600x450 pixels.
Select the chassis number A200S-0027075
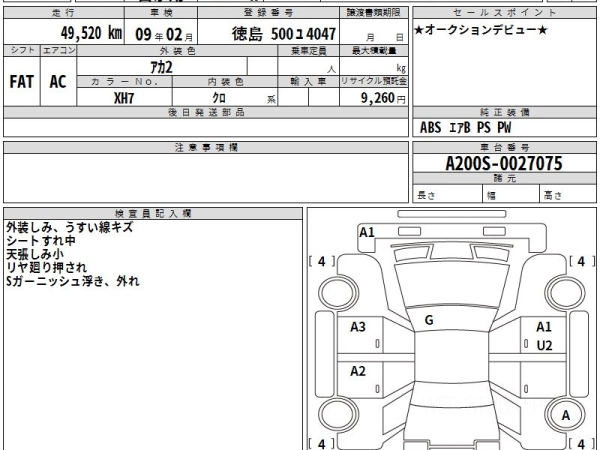pos(503,163)
